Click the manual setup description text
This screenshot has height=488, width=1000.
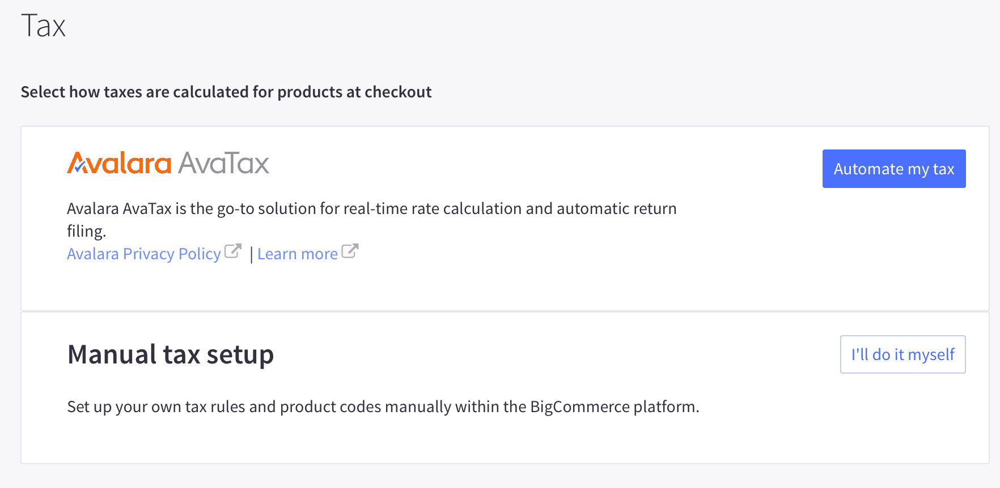pyautogui.click(x=383, y=406)
